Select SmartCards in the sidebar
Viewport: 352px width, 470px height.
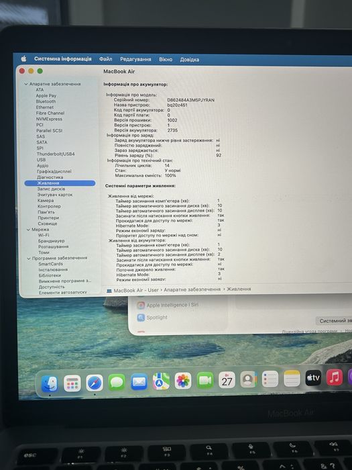[50, 264]
